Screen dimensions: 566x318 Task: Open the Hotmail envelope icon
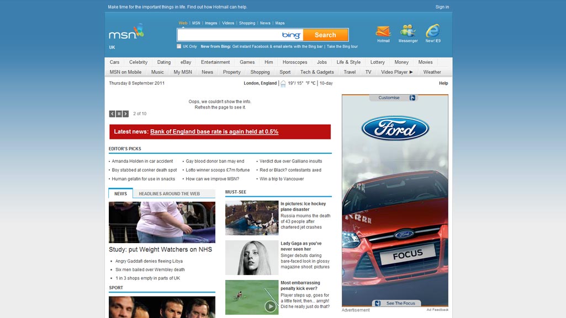[383, 31]
